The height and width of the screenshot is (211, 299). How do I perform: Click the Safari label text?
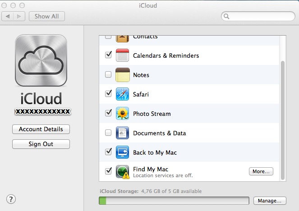pos(141,94)
